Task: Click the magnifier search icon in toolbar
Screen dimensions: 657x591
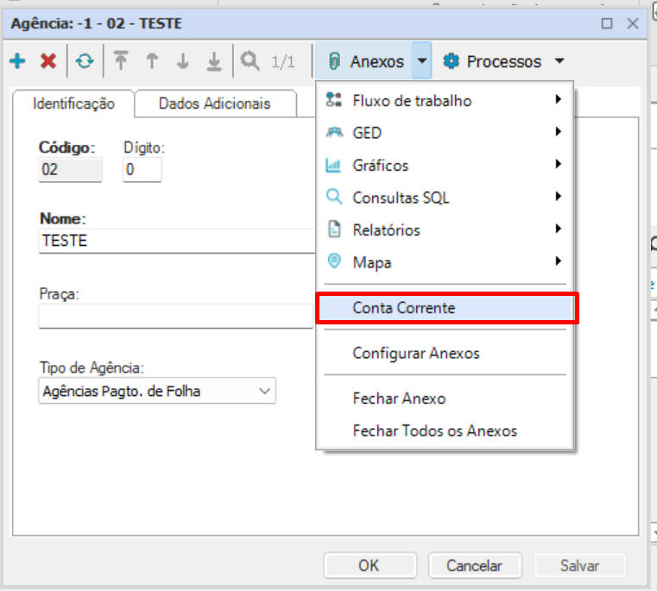Action: coord(250,61)
